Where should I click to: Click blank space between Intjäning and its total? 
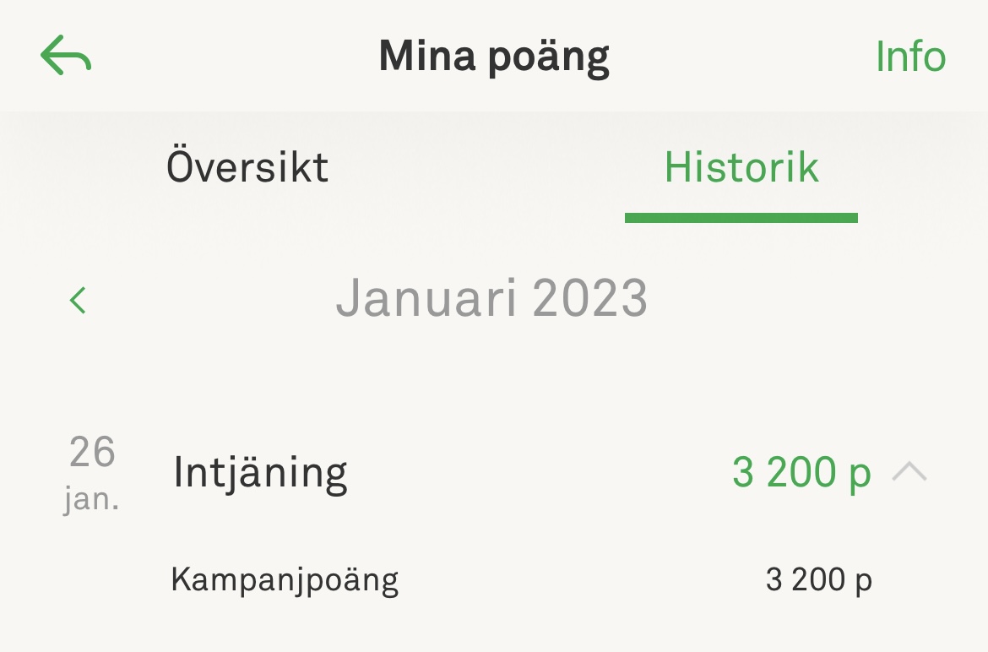coord(540,472)
